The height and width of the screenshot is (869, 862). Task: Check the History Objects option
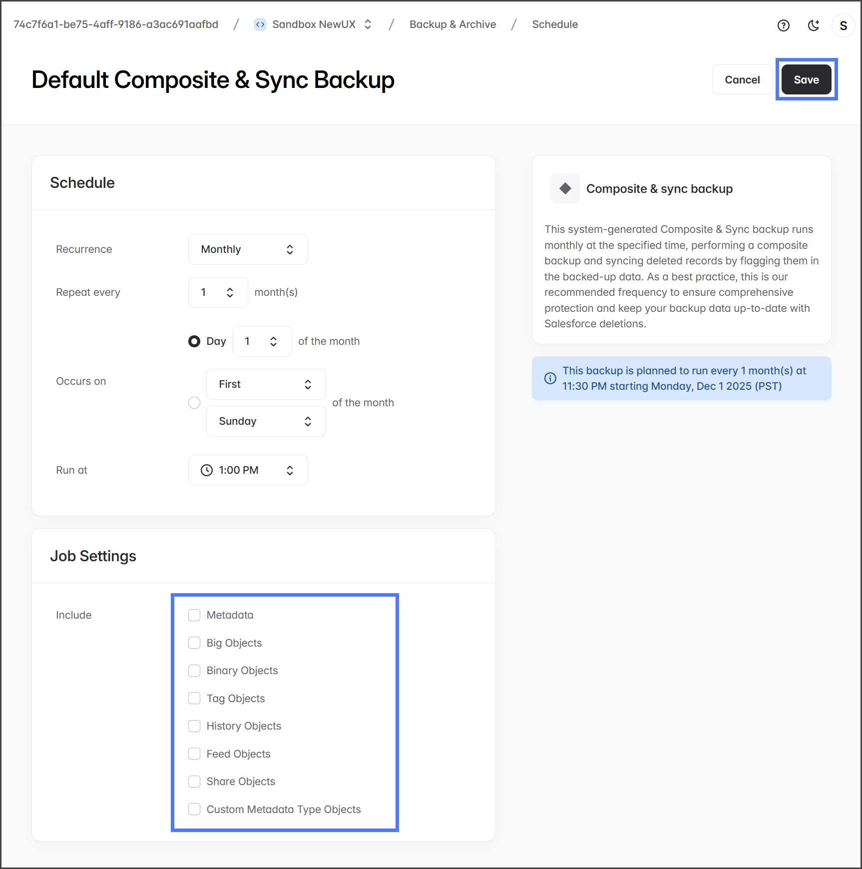194,726
